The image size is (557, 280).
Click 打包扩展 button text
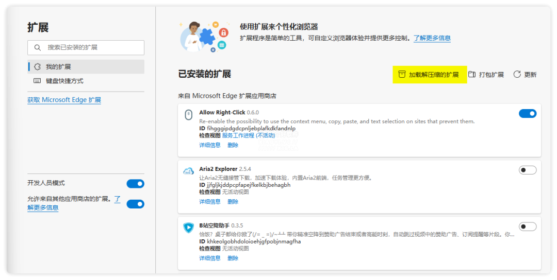click(x=492, y=75)
